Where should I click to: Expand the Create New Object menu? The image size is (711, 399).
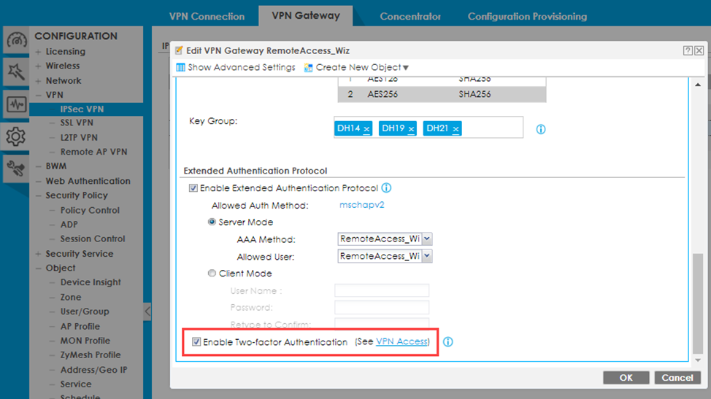point(357,68)
